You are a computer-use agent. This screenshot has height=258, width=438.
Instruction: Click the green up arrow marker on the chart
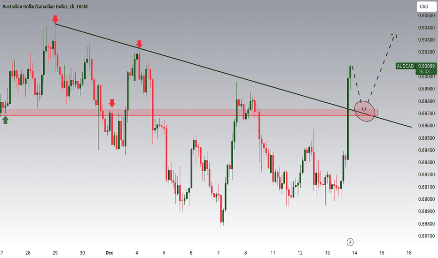[x=5, y=120]
